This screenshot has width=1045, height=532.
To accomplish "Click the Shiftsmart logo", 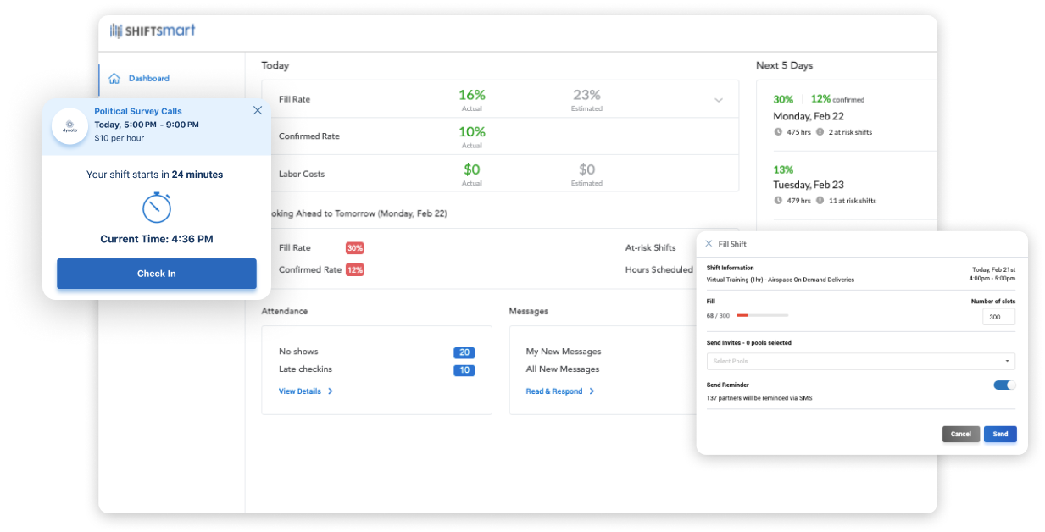I will click(153, 29).
